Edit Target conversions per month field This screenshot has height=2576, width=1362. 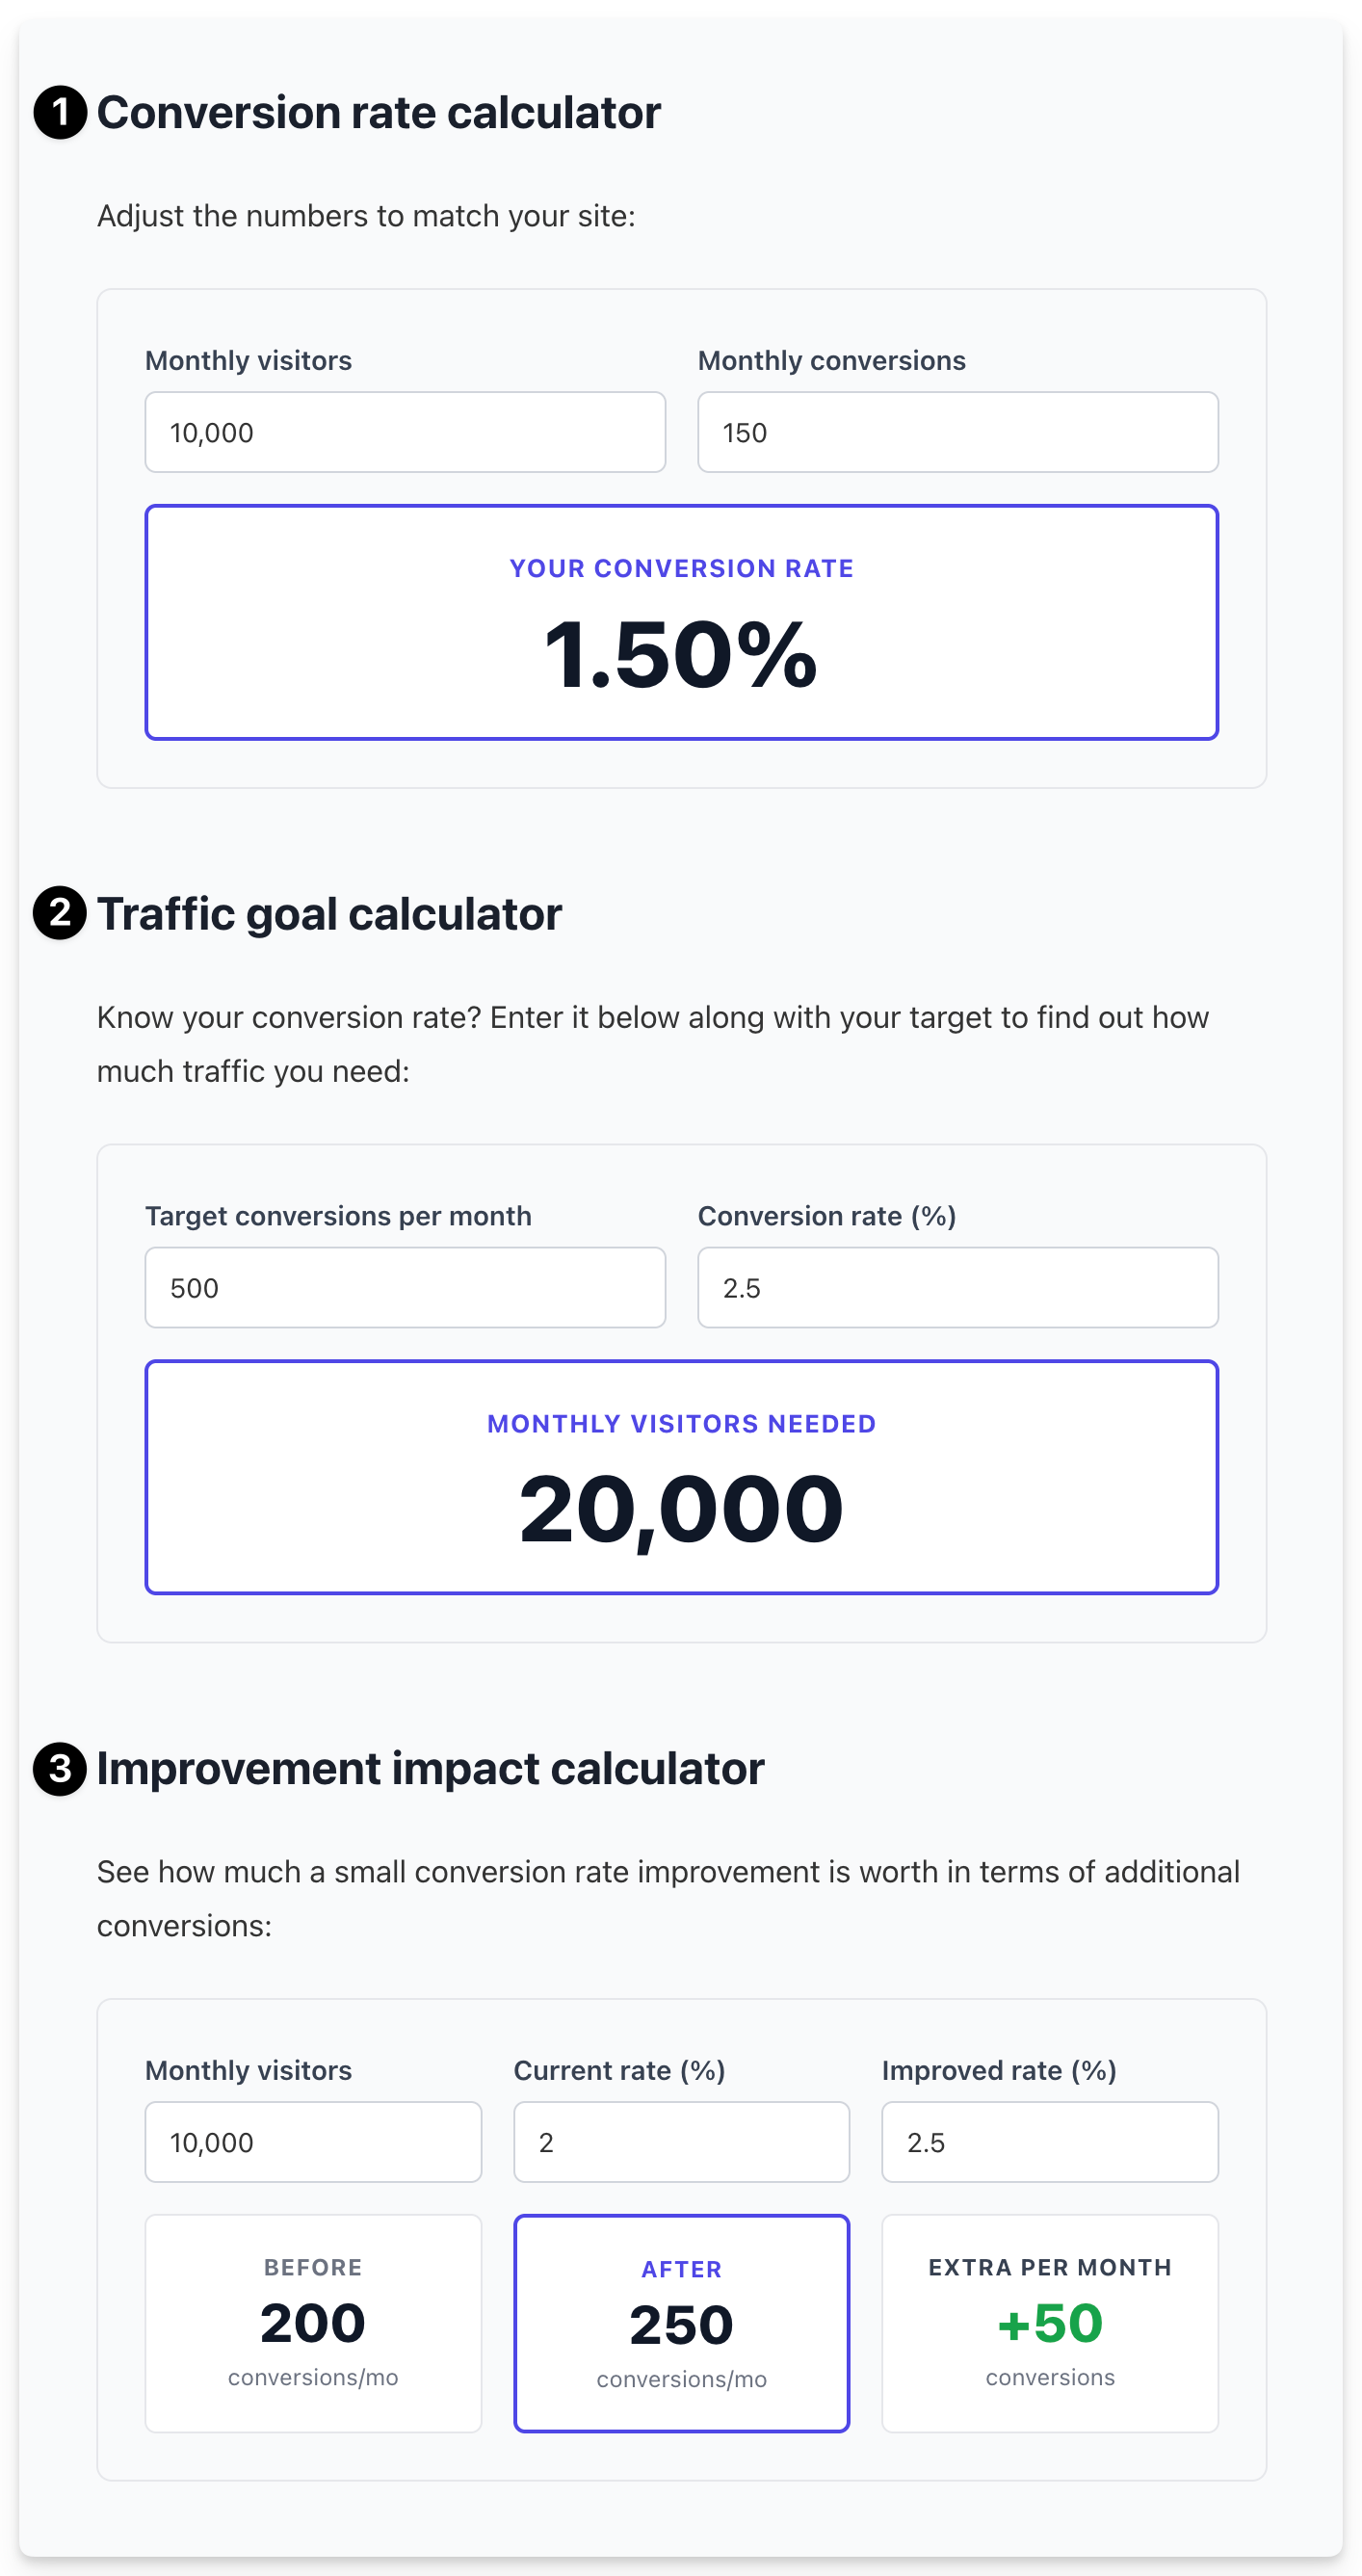click(405, 1287)
